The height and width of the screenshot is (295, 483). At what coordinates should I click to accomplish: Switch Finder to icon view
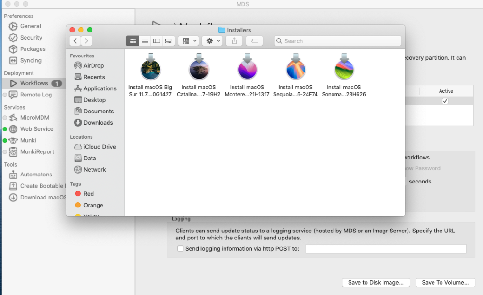(x=133, y=41)
